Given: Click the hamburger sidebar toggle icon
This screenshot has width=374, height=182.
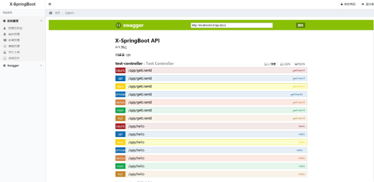Looking at the screenshot, I should [x=50, y=4].
